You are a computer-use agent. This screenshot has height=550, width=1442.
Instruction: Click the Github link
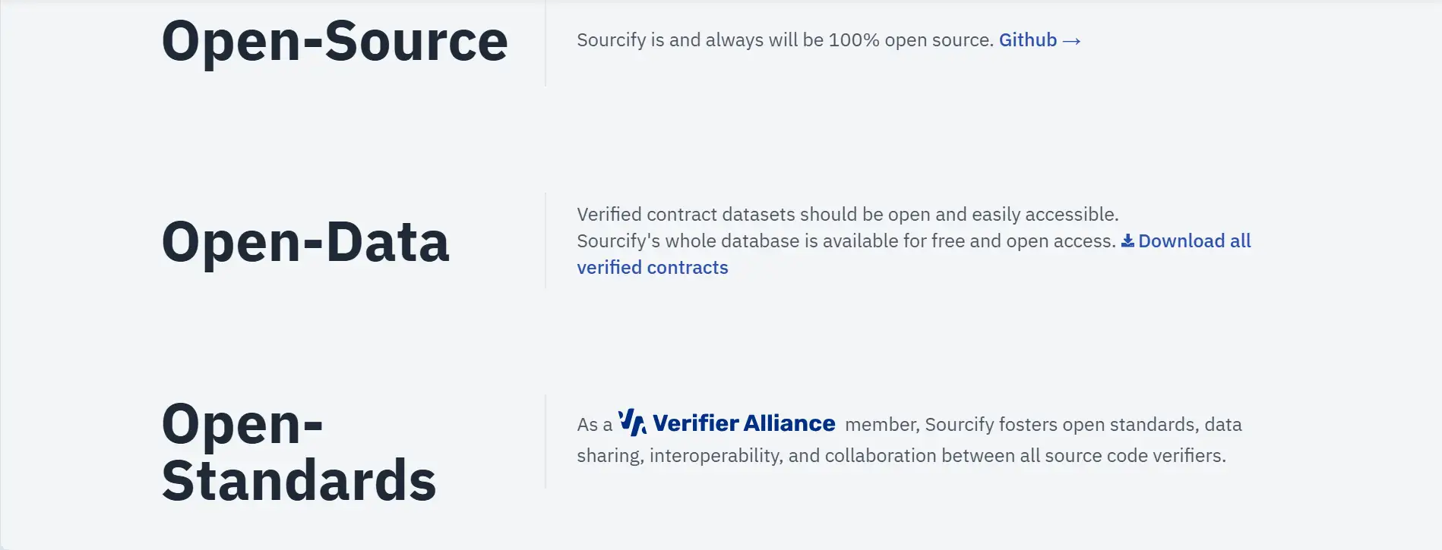pos(1027,40)
